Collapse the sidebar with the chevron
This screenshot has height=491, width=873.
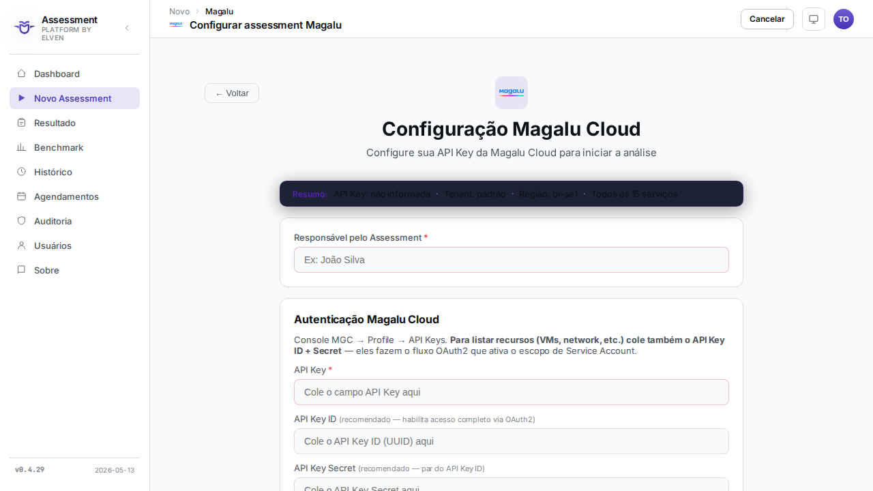127,28
